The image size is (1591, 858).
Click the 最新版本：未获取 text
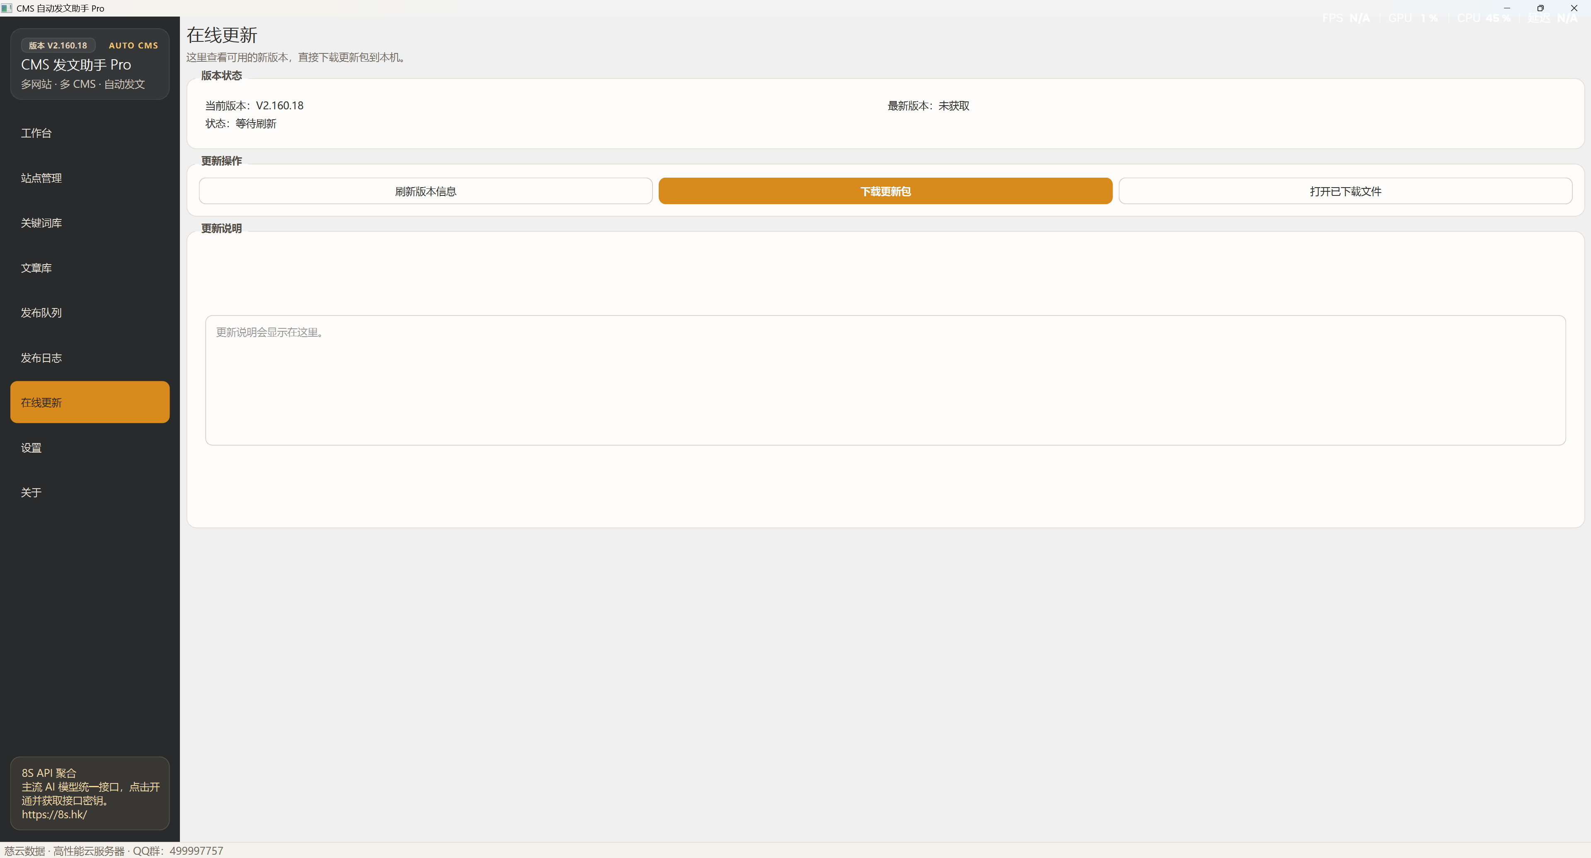point(928,106)
